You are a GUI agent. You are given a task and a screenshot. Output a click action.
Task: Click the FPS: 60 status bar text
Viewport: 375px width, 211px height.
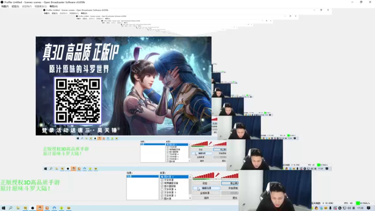pos(348,203)
